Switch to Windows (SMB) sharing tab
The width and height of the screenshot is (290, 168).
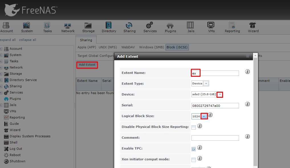152,47
